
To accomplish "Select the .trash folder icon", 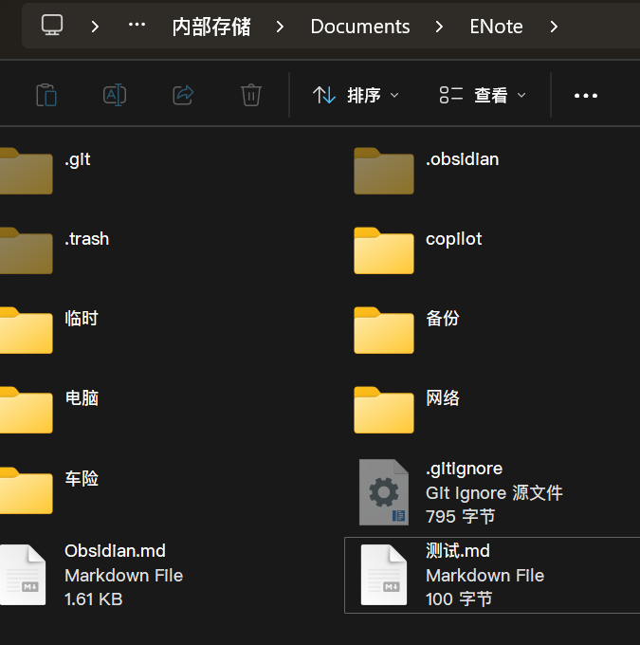I will [27, 250].
